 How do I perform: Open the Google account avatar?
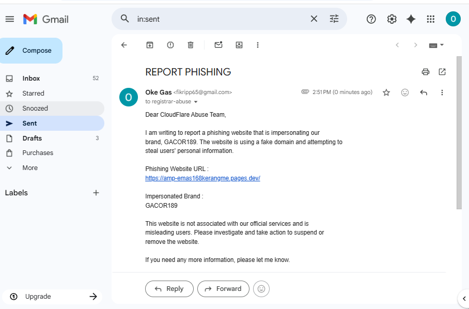click(x=453, y=19)
